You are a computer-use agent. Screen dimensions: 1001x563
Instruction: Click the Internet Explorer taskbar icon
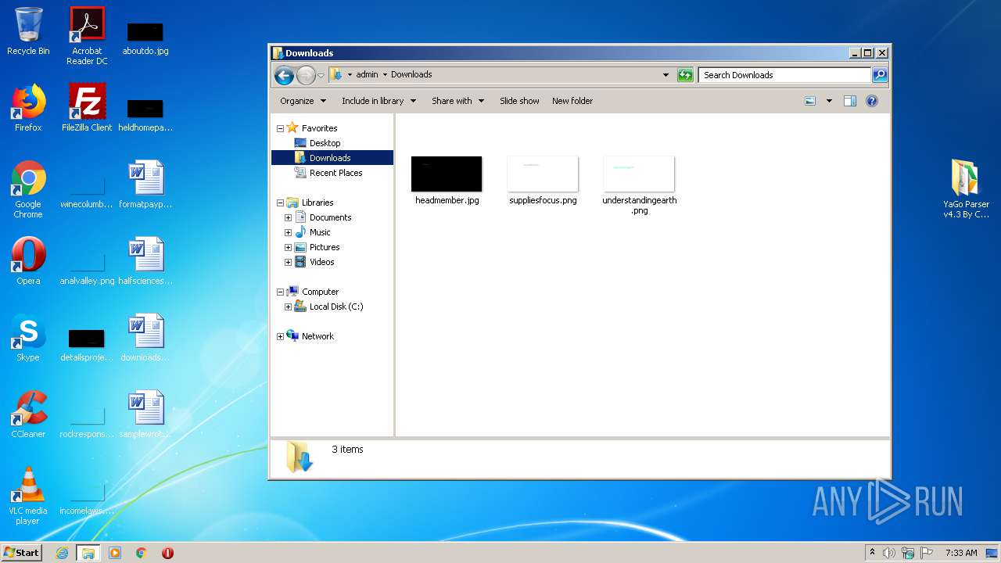(x=63, y=553)
